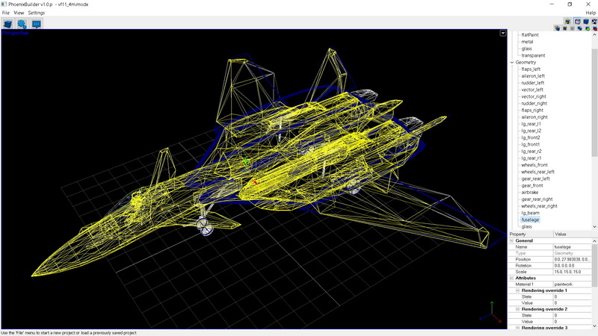Click the Material 1 paintwork value field
The height and width of the screenshot is (336, 598).
point(573,284)
